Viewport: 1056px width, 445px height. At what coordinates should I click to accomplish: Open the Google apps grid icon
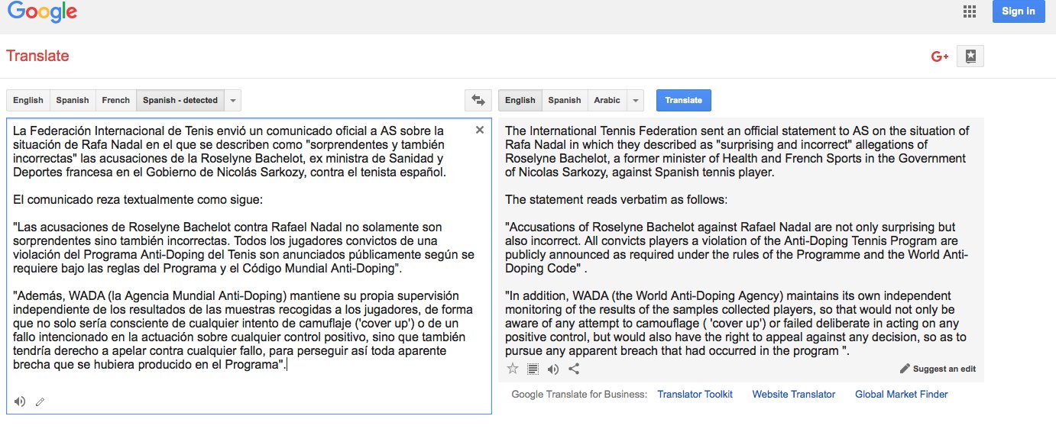[x=970, y=11]
